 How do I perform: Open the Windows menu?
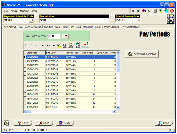tap(24, 11)
